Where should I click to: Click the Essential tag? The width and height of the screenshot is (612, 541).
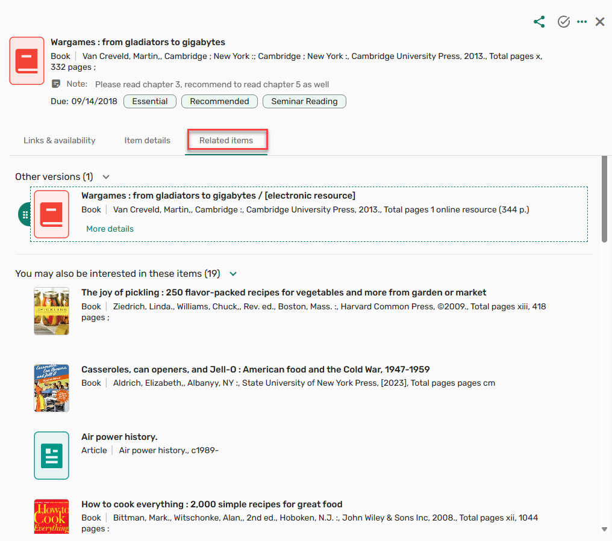point(150,102)
